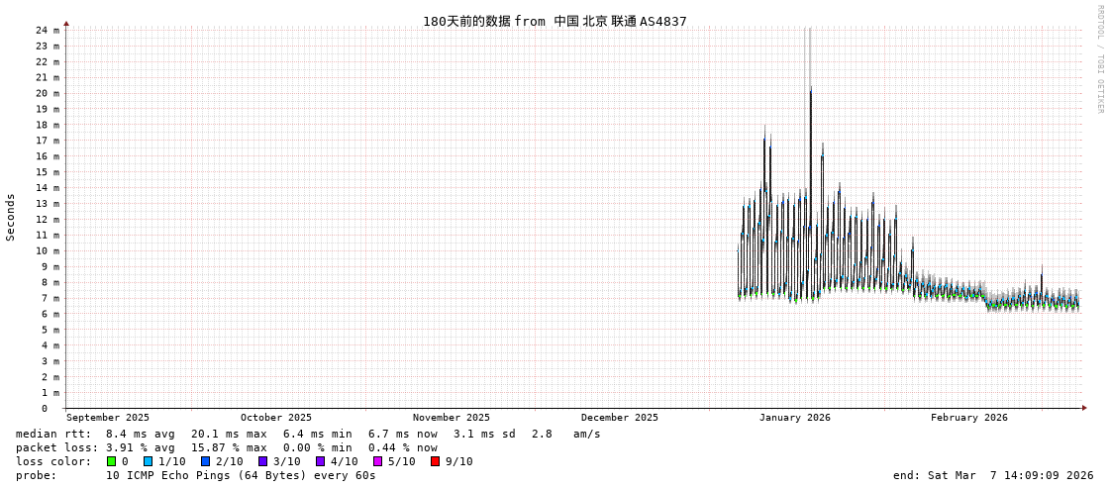Screen dimensions: 1110x489
Task: Click the February 2026 axis label
Action: click(x=968, y=418)
